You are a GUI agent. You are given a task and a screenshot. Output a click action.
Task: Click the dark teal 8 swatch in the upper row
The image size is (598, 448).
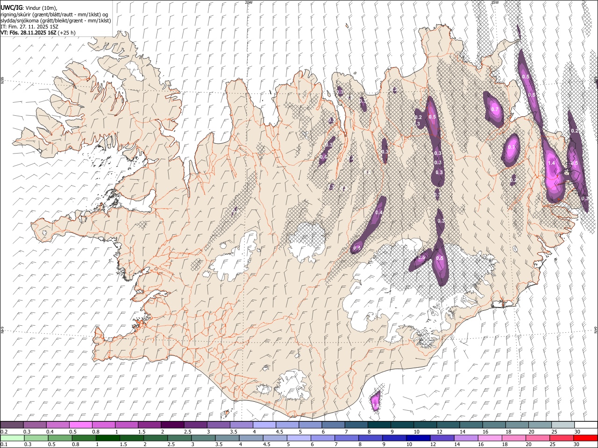point(379,425)
